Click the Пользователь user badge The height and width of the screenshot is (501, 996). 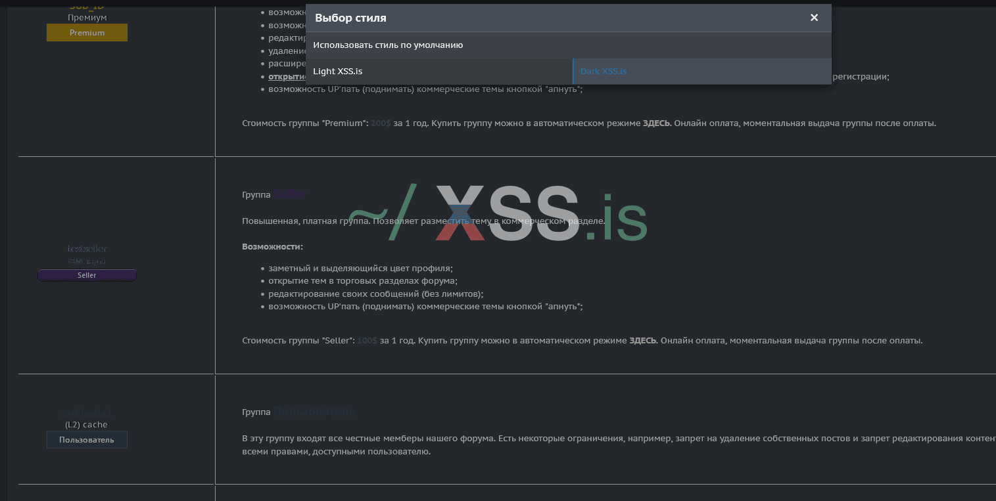pos(87,440)
